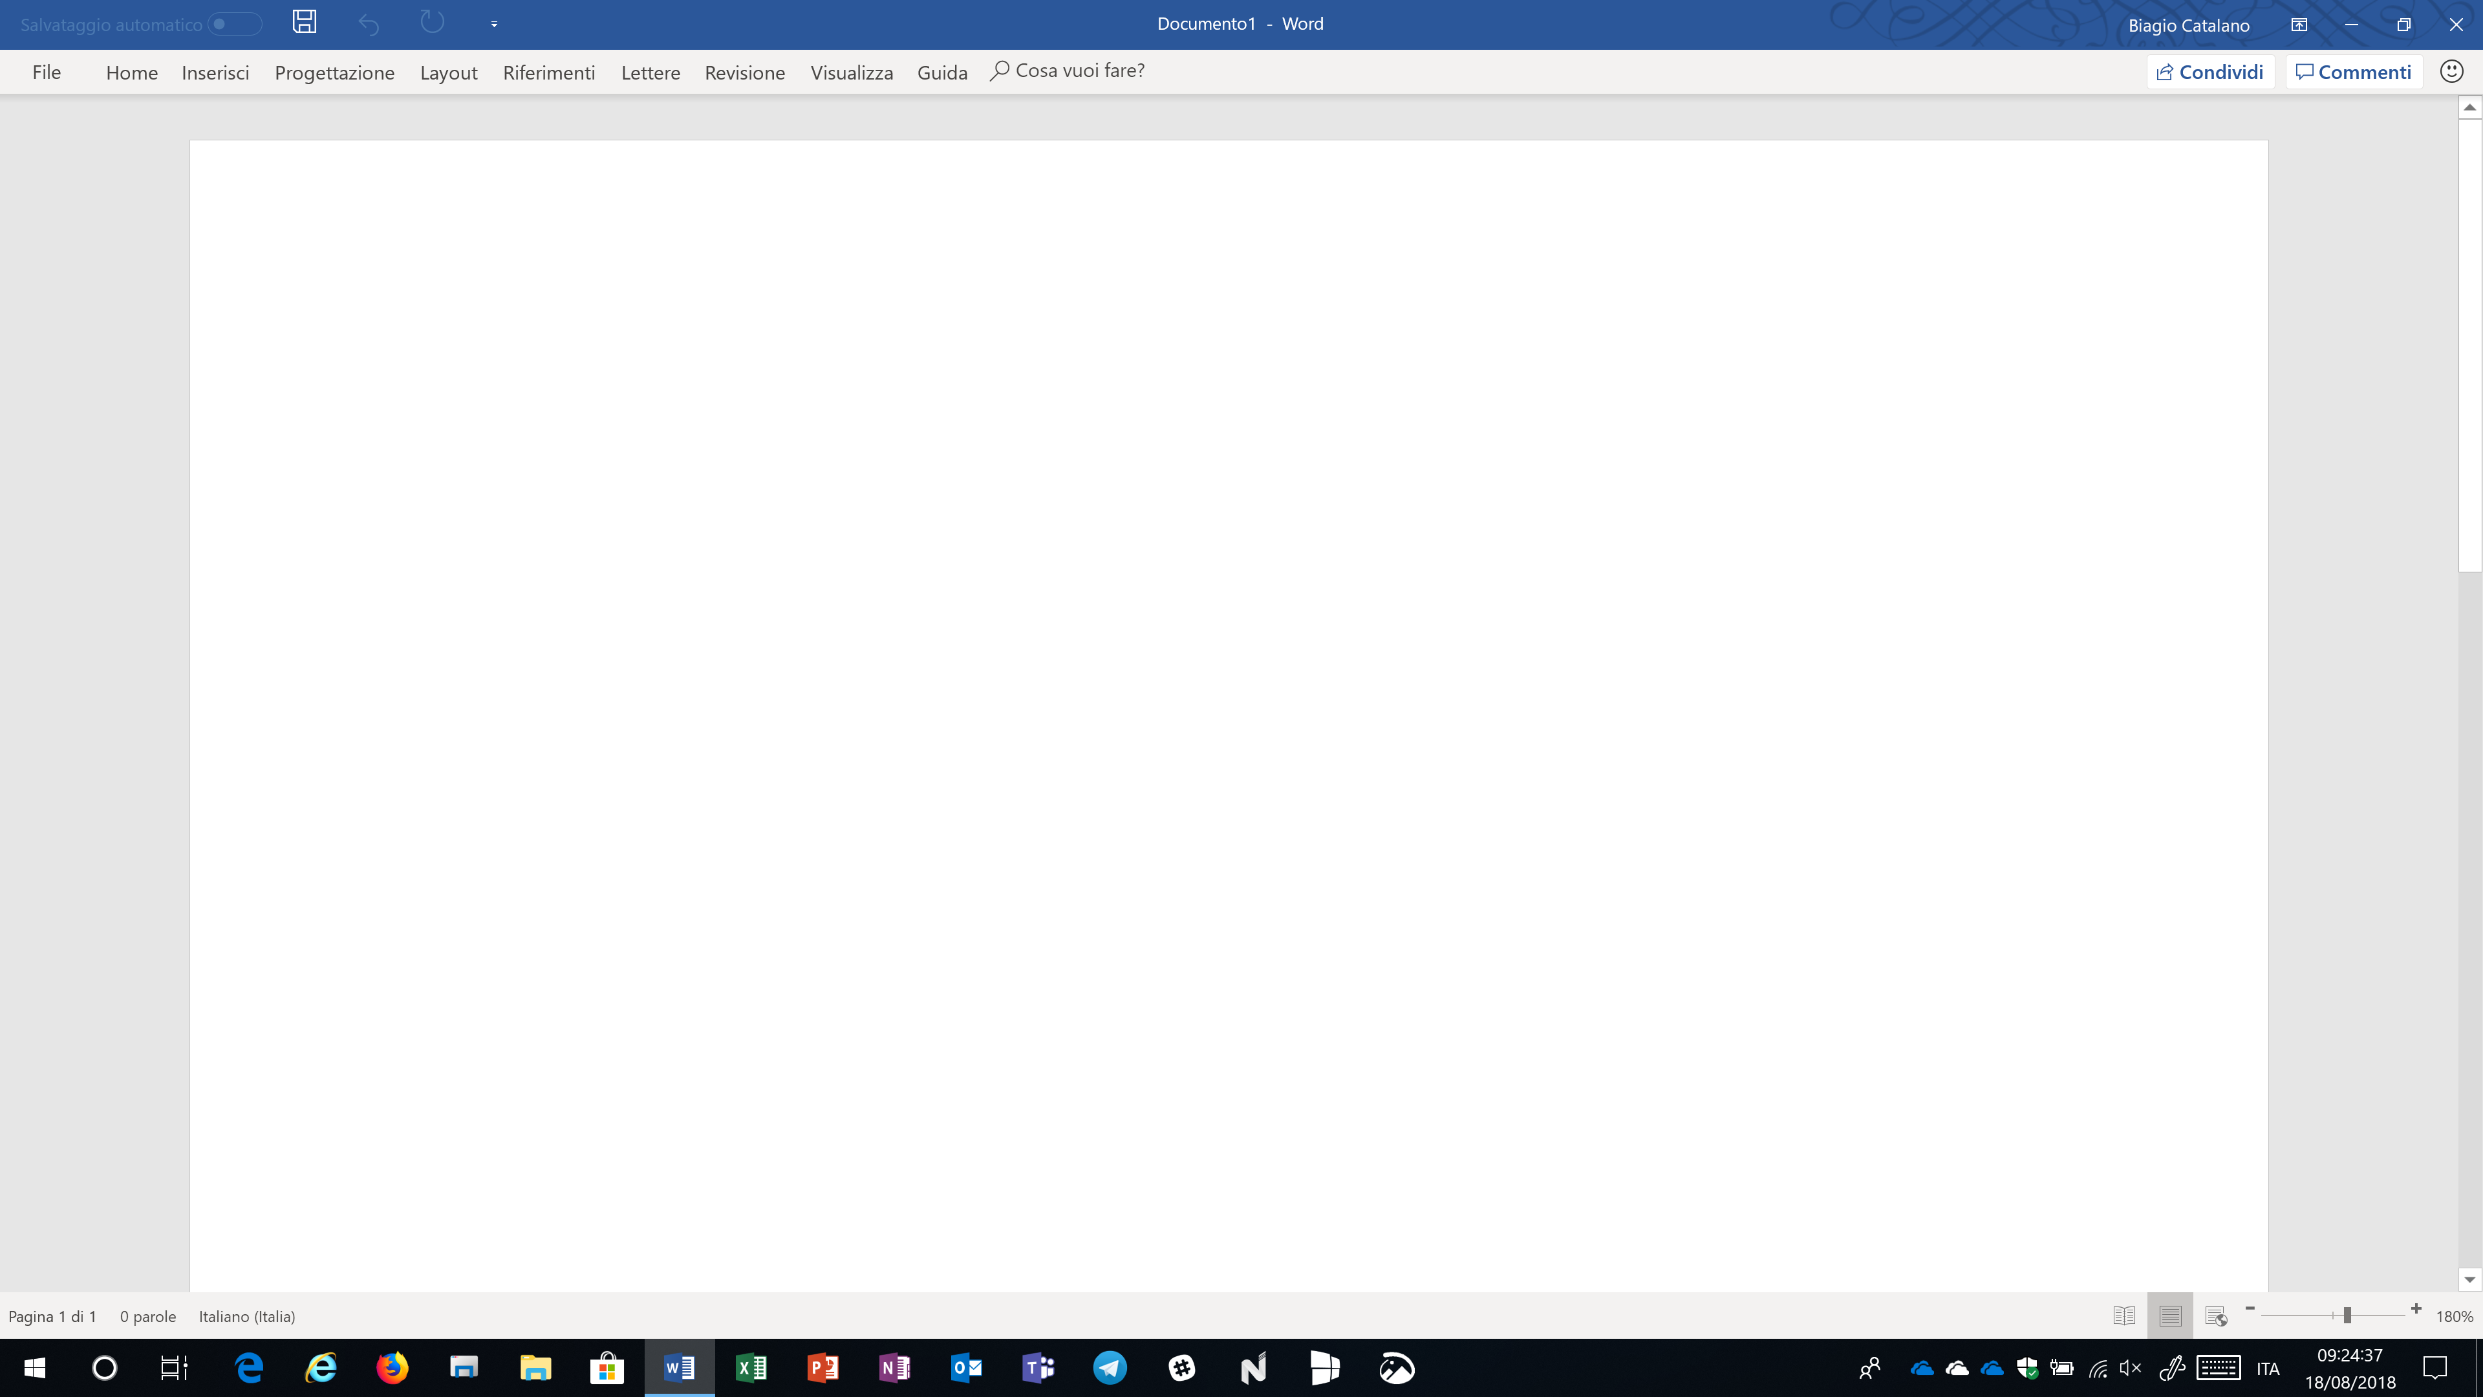Open Task View on the taskbar
Screen dimensions: 2483x1397
[175, 1367]
